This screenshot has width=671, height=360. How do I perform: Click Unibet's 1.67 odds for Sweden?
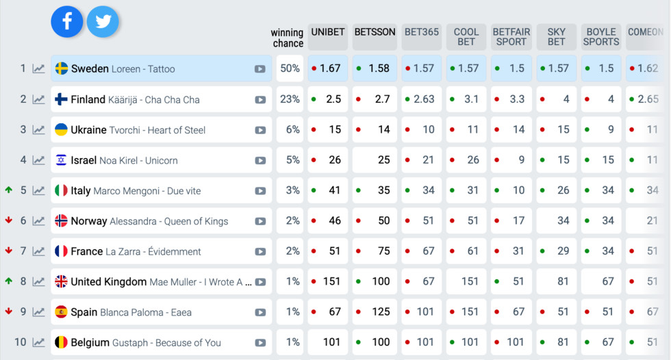click(x=328, y=68)
